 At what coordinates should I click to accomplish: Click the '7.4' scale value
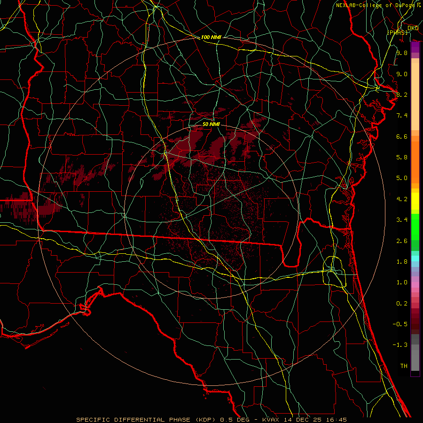[x=402, y=116]
